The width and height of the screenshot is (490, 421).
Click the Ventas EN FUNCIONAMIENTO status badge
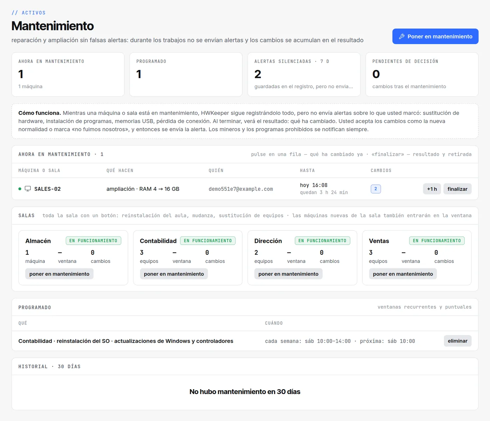pos(437,241)
